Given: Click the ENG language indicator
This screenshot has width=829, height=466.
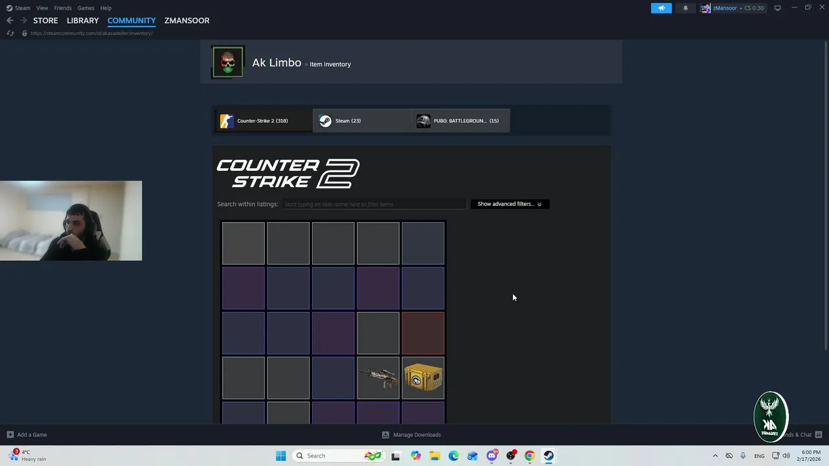Looking at the screenshot, I should click(x=759, y=456).
